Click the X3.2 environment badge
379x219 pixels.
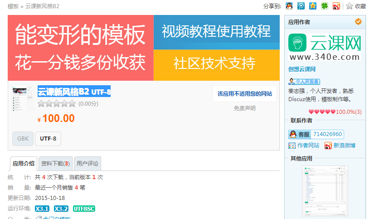coord(61,209)
